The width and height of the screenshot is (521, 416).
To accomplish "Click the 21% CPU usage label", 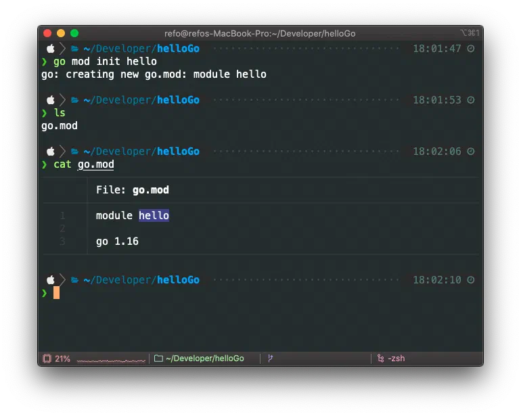I will pos(62,359).
